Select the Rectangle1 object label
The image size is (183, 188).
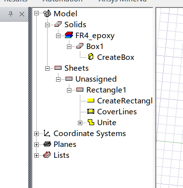pos(106,90)
